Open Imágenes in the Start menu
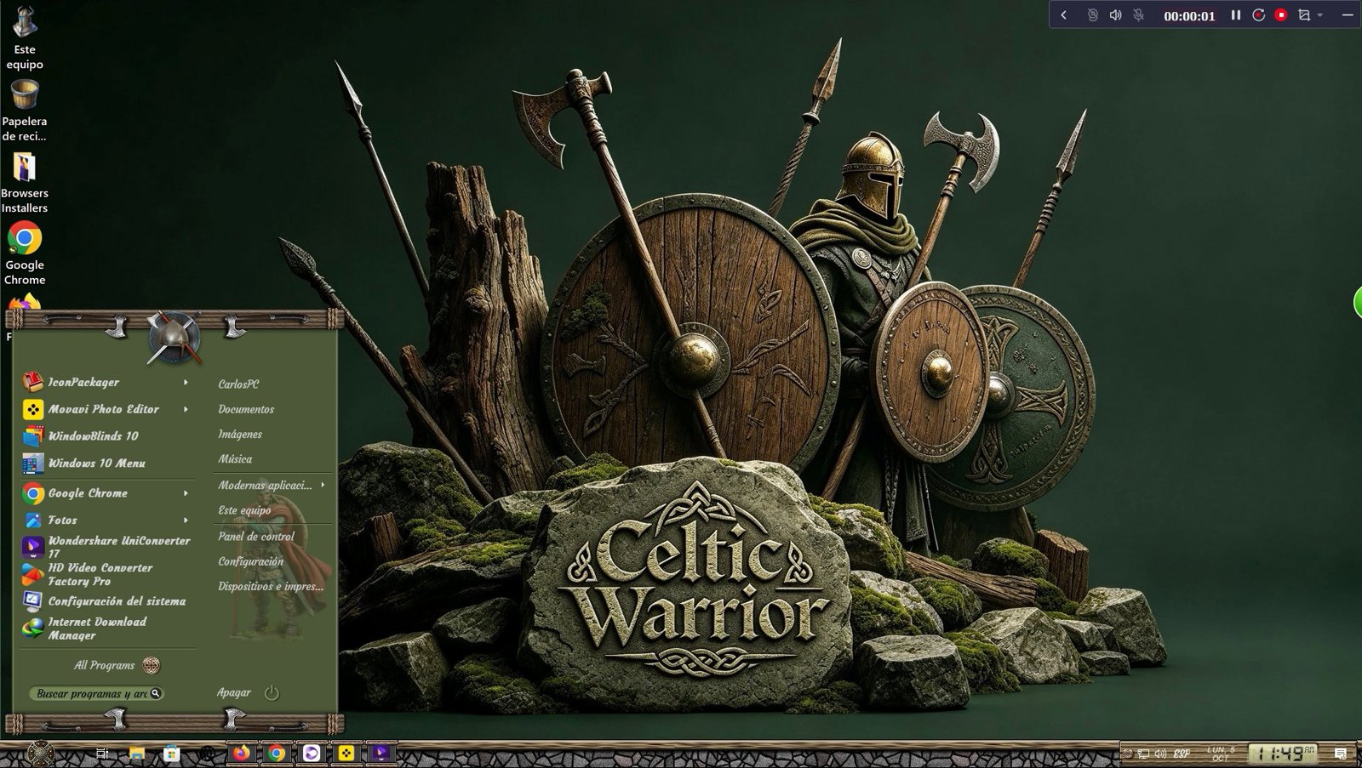Viewport: 1362px width, 768px height. [240, 434]
